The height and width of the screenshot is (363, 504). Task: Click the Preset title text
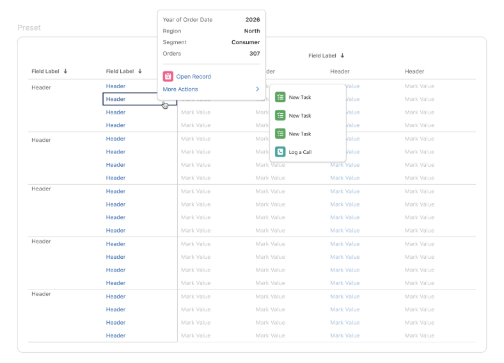tap(29, 27)
